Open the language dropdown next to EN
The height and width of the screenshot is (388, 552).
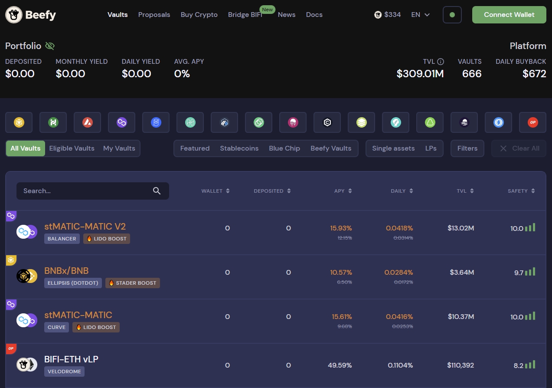pos(420,14)
